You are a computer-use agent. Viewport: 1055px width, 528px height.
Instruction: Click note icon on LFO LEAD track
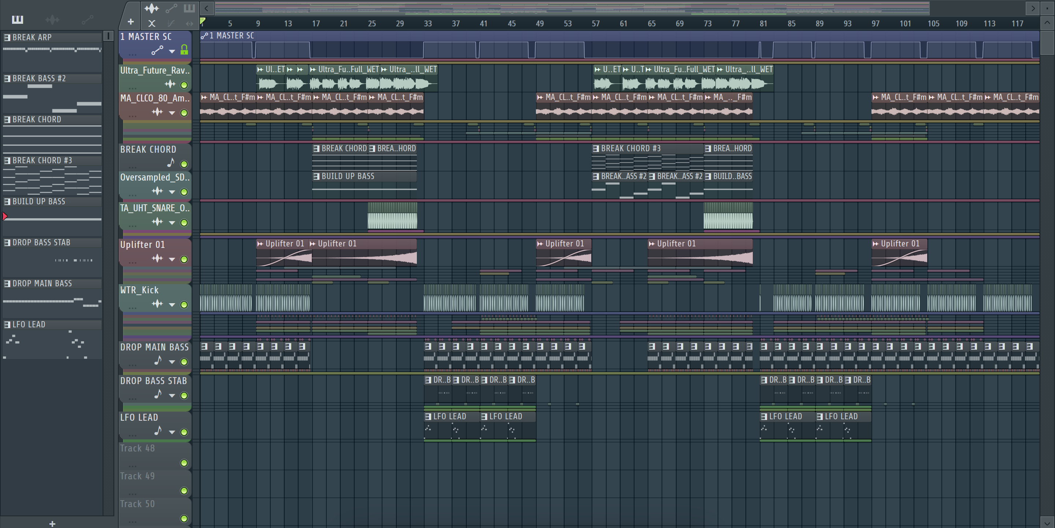158,431
